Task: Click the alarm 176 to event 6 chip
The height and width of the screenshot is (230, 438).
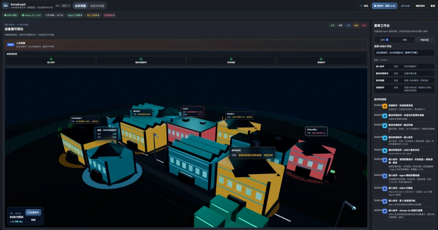Action: click(x=54, y=15)
